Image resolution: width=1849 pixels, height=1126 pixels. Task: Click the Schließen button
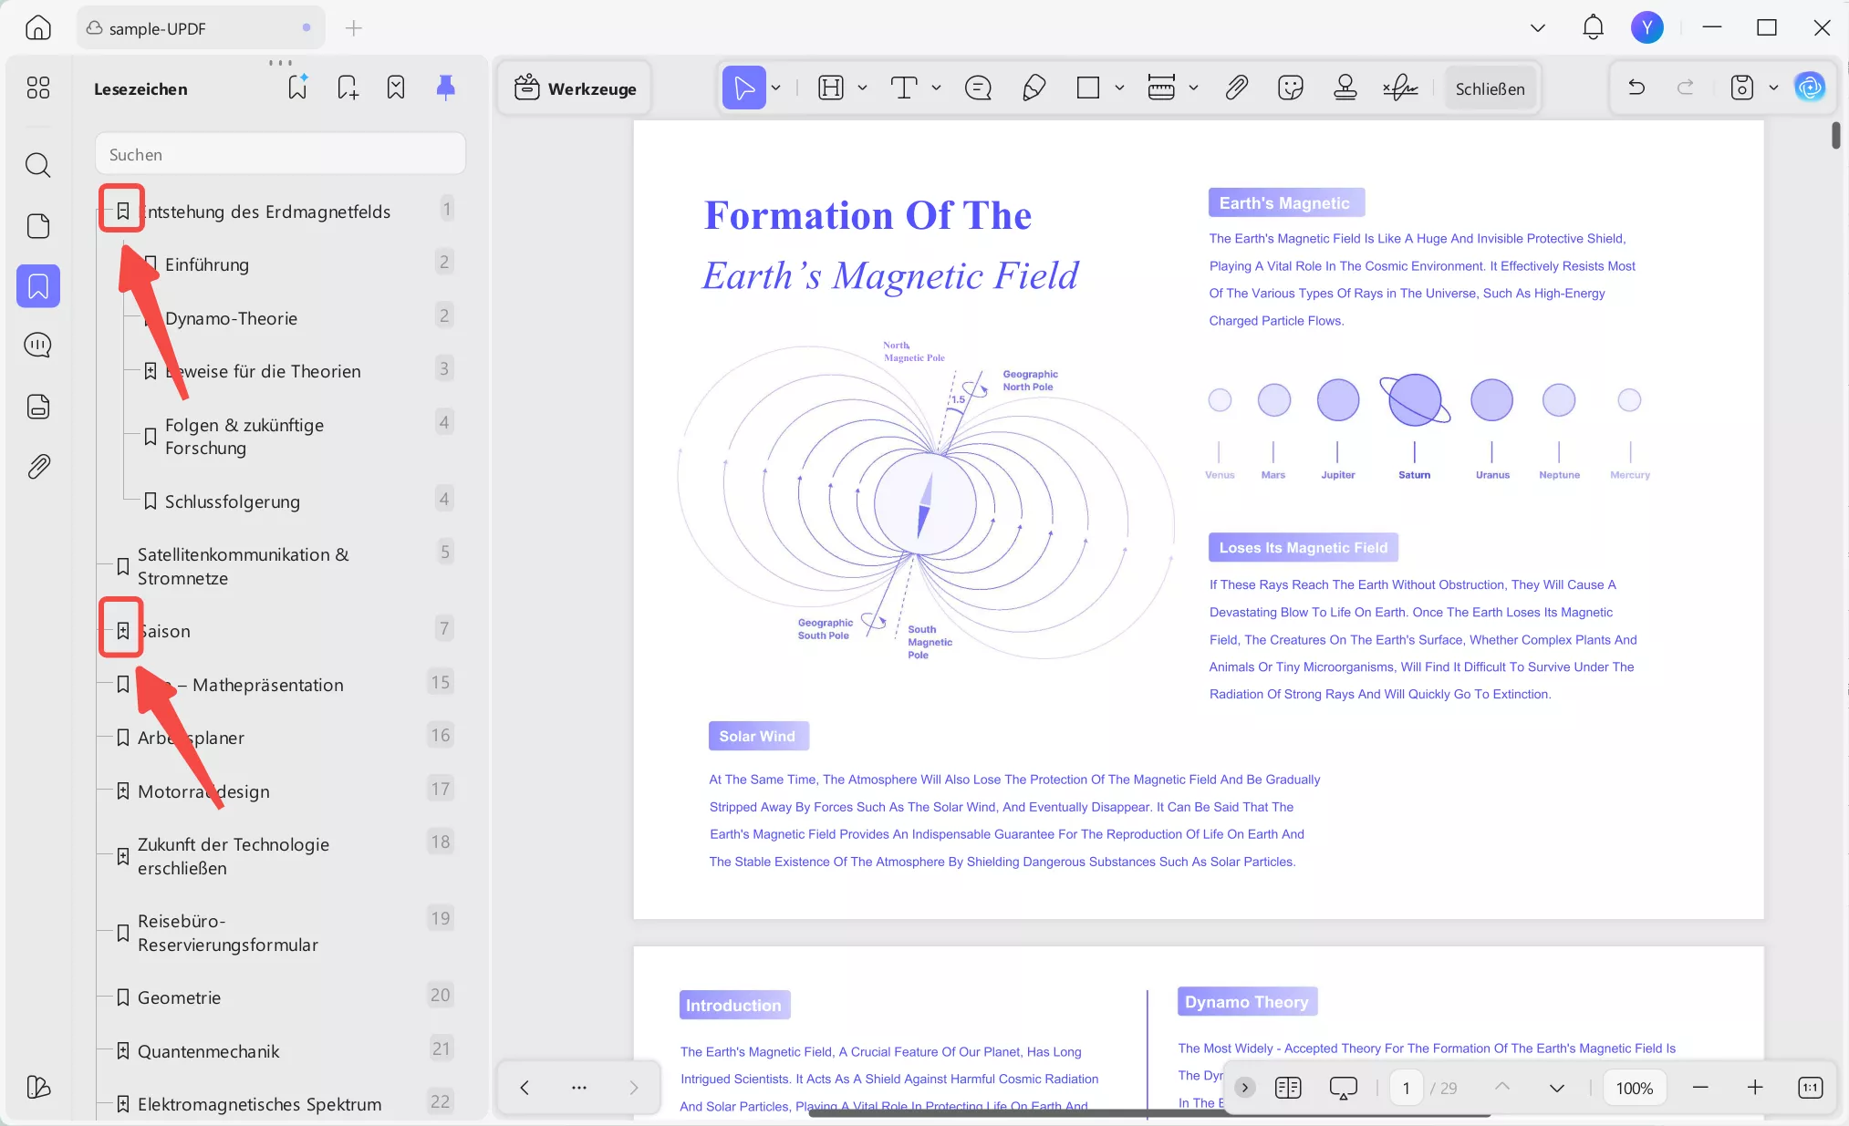[x=1490, y=88]
